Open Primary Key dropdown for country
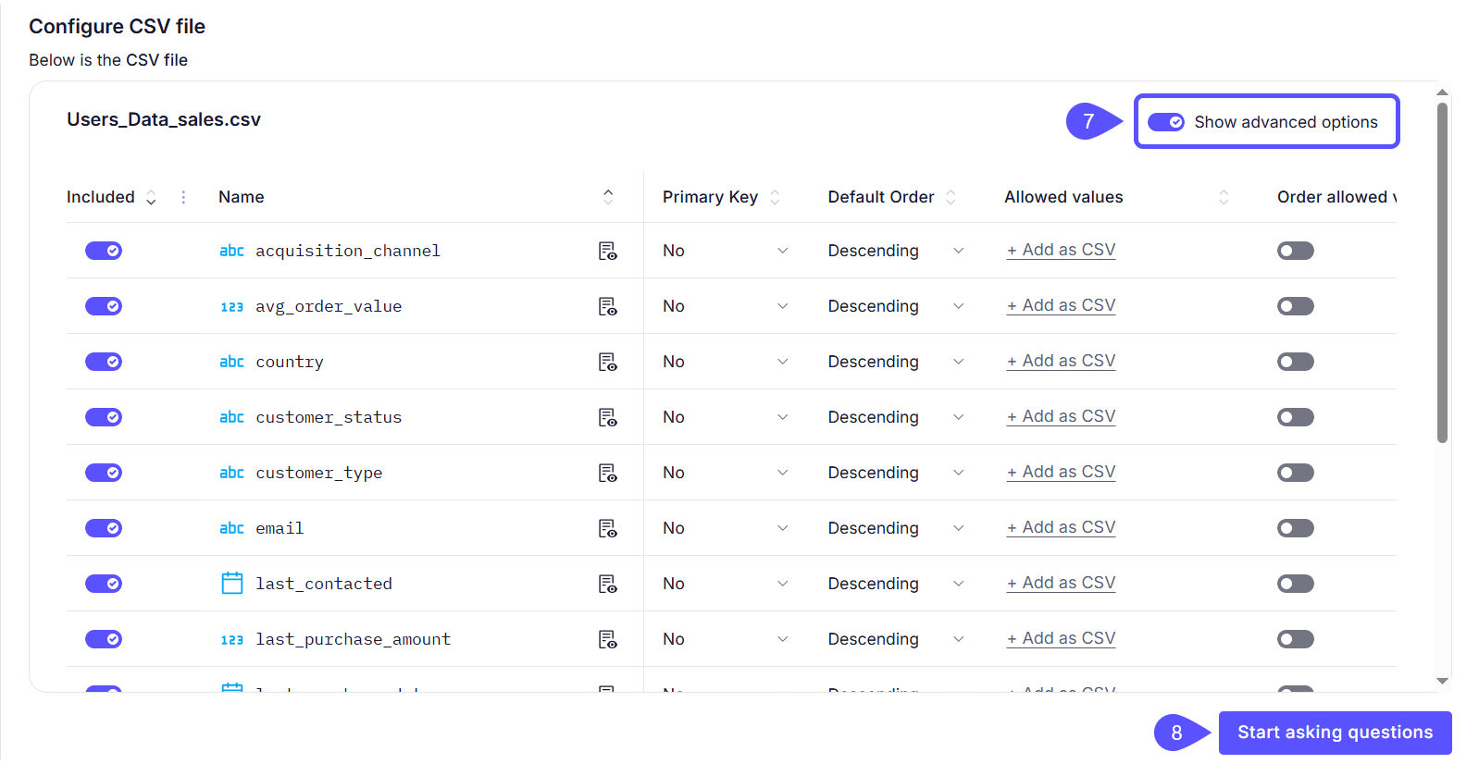The height and width of the screenshot is (764, 1479). coord(726,362)
